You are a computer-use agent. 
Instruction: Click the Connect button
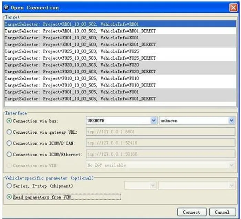192,212
